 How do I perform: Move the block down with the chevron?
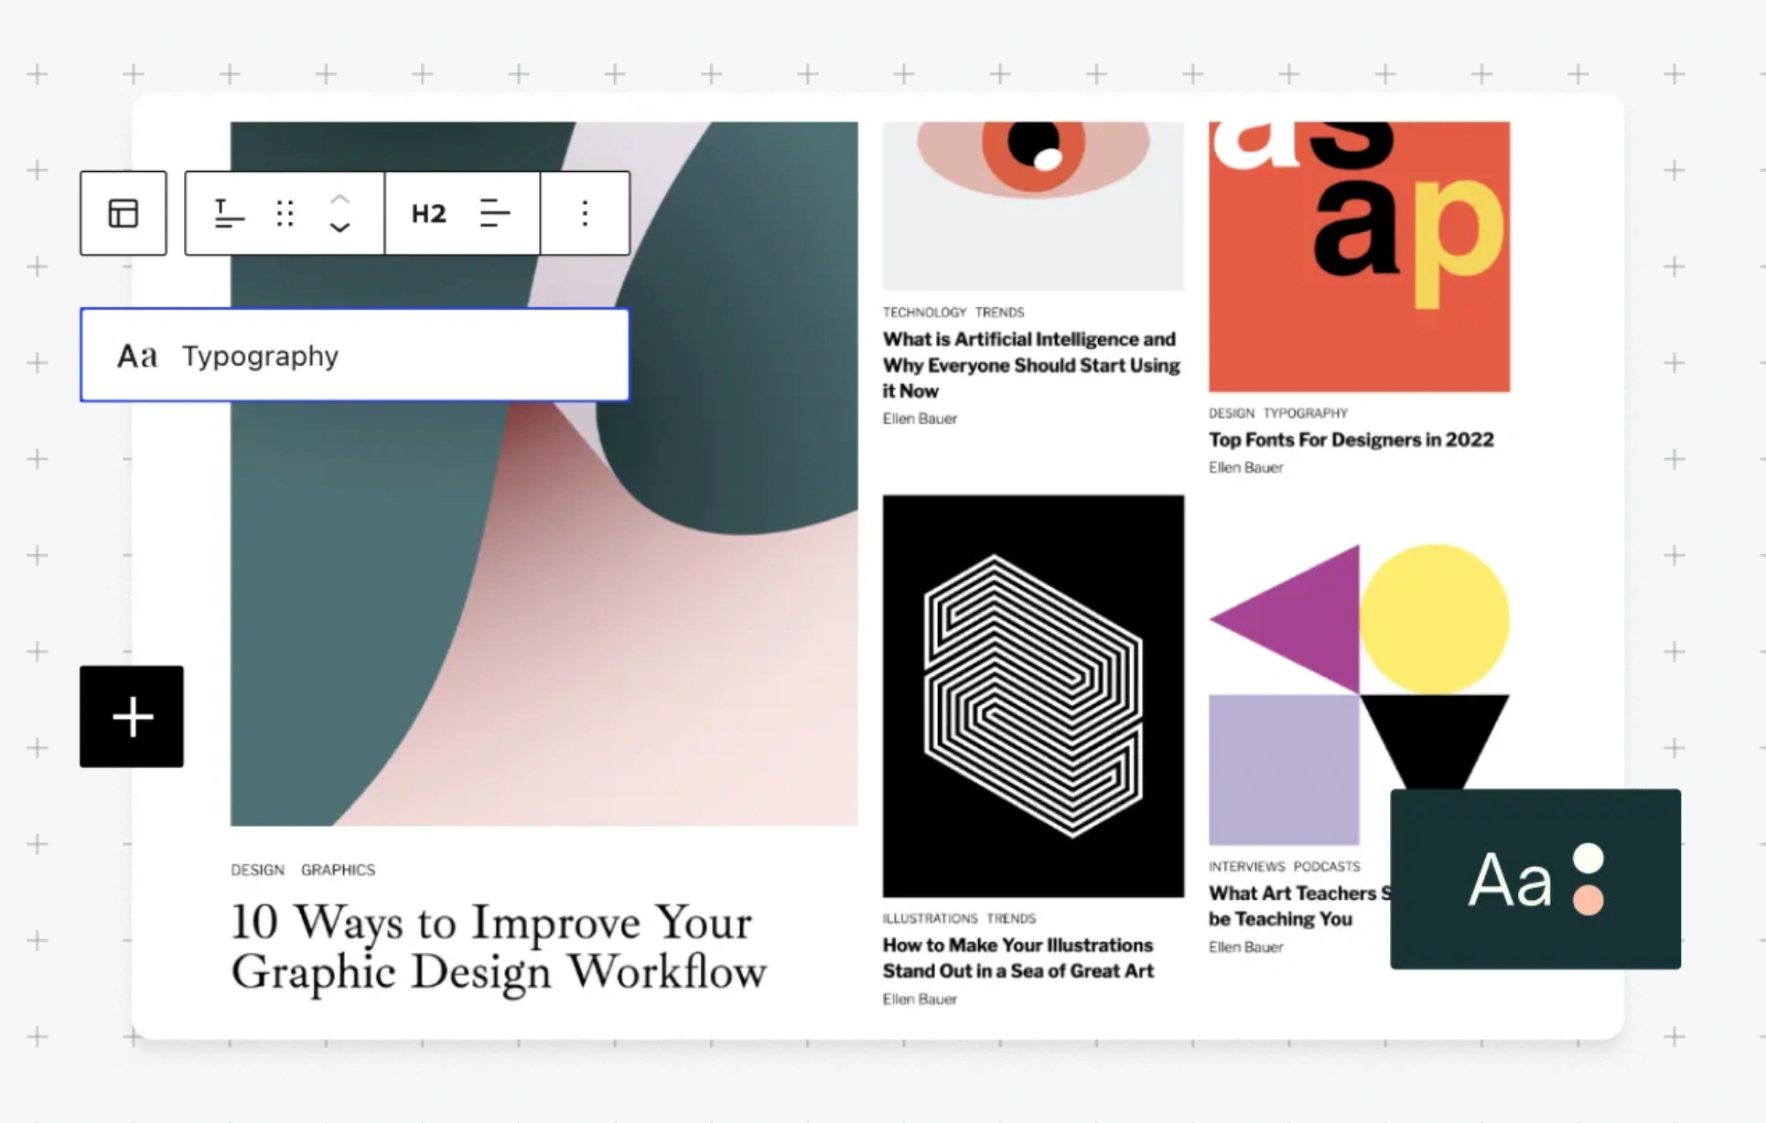tap(339, 229)
